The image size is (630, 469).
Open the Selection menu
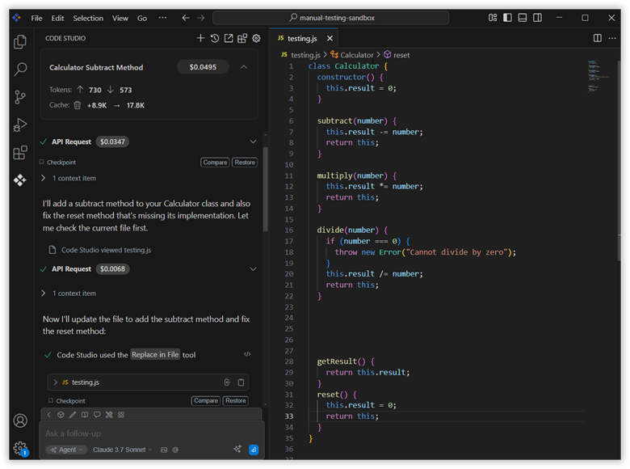(88, 18)
